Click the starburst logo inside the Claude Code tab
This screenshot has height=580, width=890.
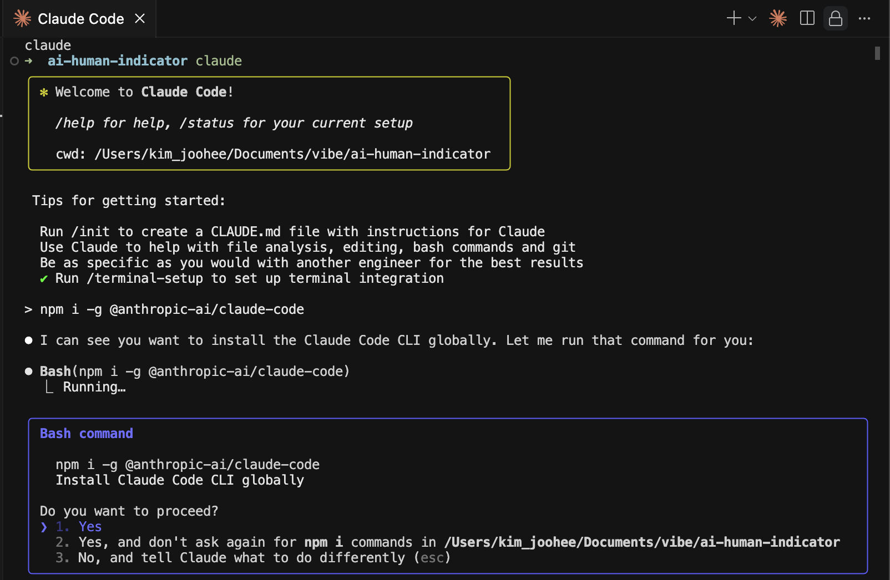[x=22, y=18]
